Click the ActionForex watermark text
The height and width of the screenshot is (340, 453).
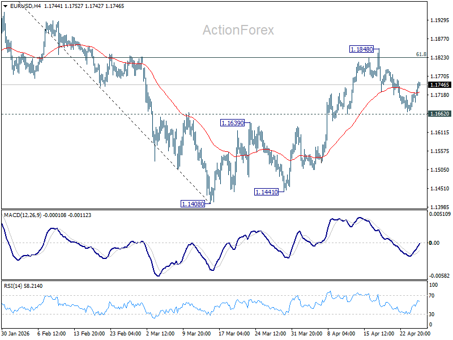point(238,31)
